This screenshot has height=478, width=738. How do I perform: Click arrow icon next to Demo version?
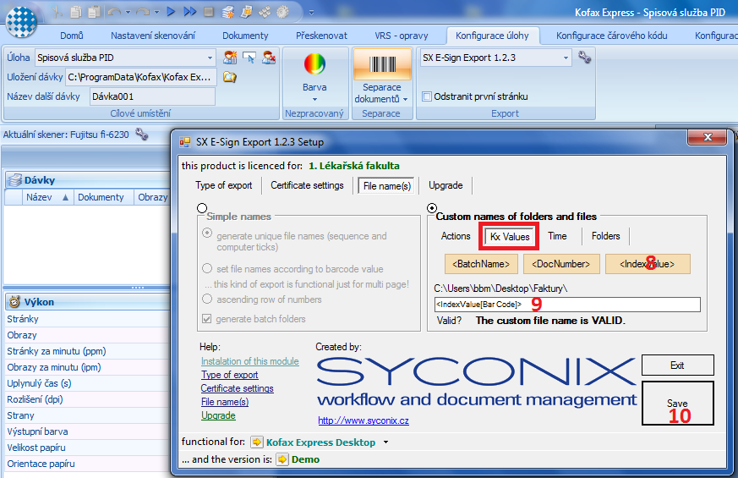click(x=282, y=459)
